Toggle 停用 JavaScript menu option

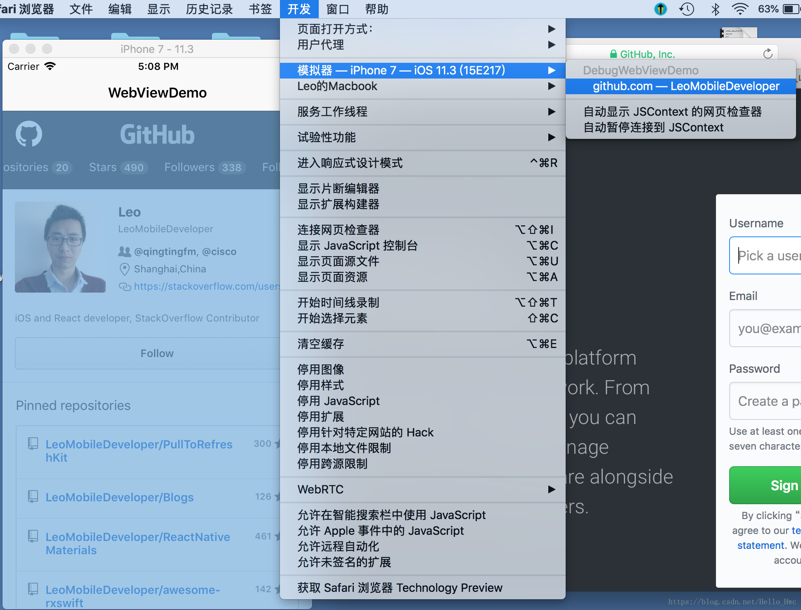click(339, 401)
